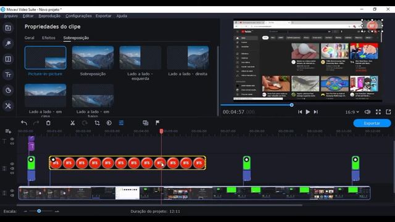Image resolution: width=395 pixels, height=222 pixels.
Task: Select the BTS overlay clip on timeline
Action: point(128,163)
